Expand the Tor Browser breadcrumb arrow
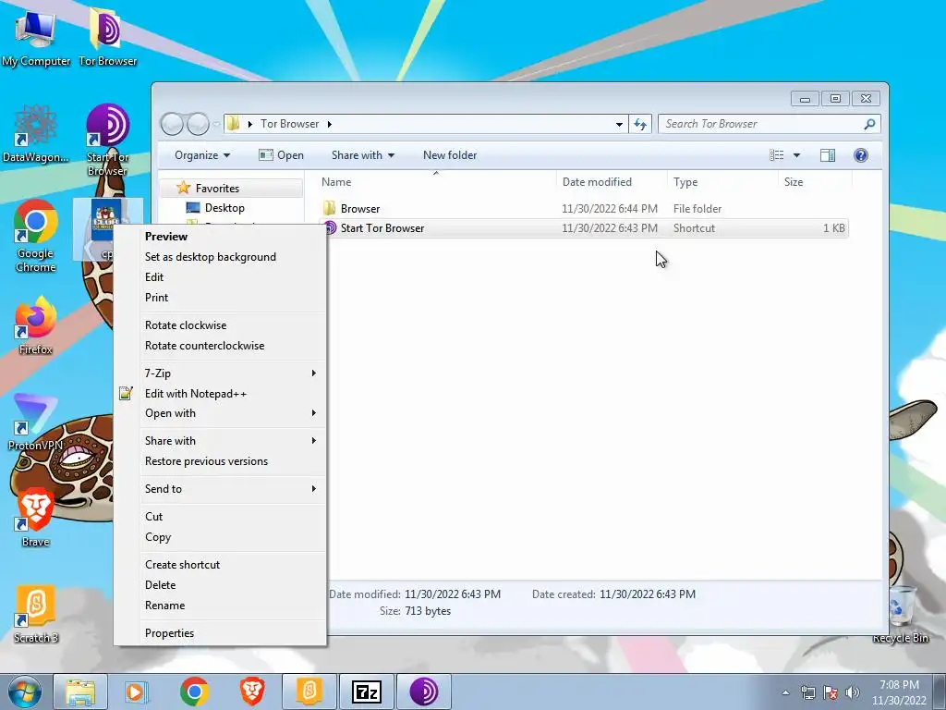The width and height of the screenshot is (946, 710). click(330, 124)
